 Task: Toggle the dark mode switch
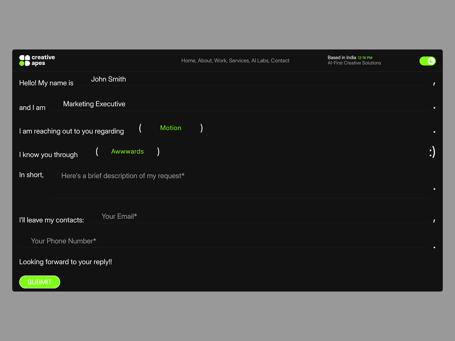click(x=427, y=61)
